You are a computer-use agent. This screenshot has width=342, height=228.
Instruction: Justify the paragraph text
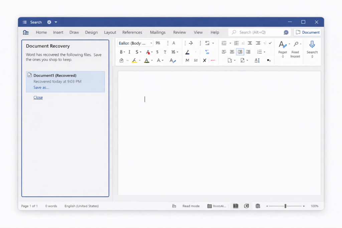248,52
